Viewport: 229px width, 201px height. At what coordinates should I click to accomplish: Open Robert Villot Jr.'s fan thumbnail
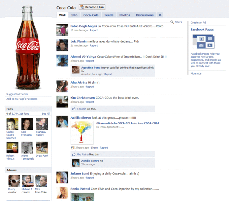click(12, 148)
